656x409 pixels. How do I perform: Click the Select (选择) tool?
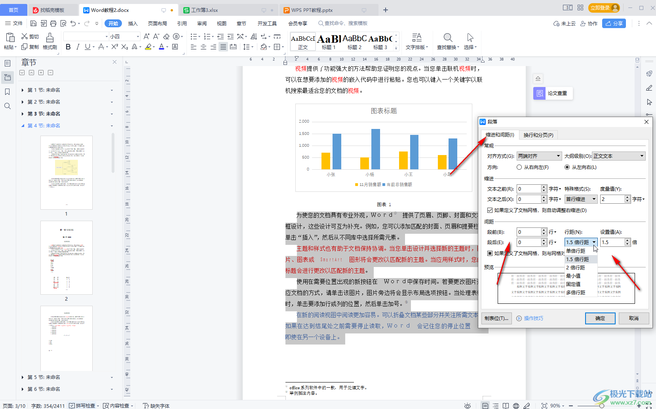point(470,42)
